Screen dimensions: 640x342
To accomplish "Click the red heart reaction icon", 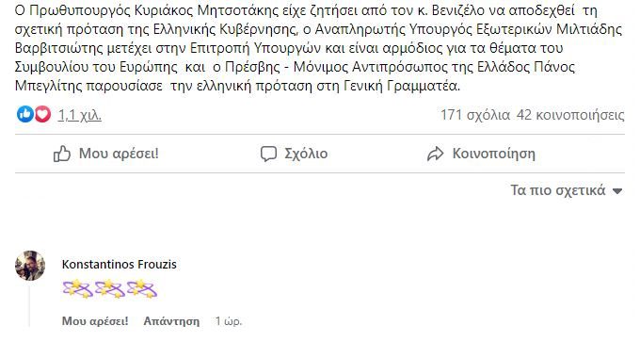I will [42, 115].
